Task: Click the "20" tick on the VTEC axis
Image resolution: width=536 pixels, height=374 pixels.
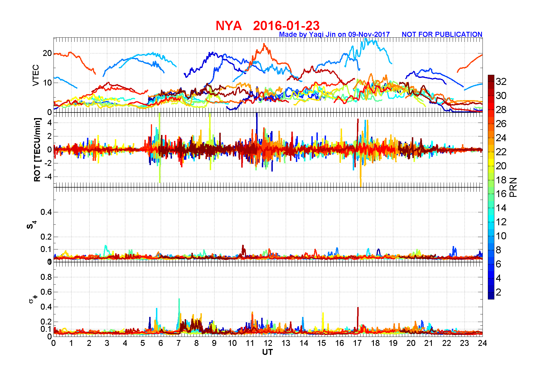Action: point(47,53)
